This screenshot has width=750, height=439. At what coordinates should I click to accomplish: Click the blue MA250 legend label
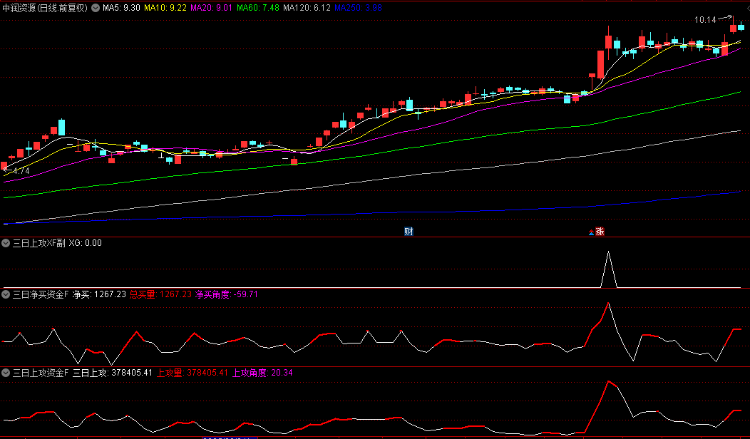[x=358, y=8]
